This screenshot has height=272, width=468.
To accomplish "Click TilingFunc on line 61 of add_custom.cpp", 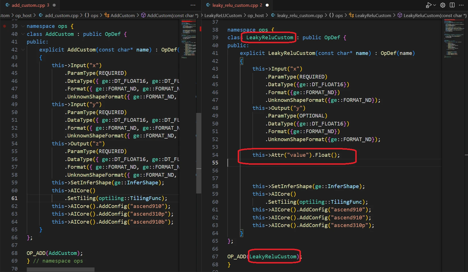I will tap(145, 198).
